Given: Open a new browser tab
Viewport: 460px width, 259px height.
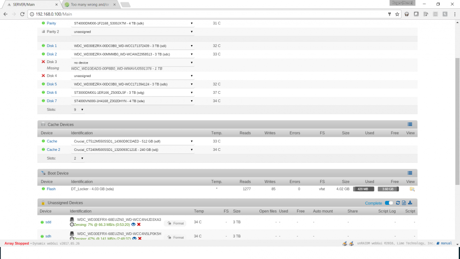Looking at the screenshot, I should tap(125, 5).
